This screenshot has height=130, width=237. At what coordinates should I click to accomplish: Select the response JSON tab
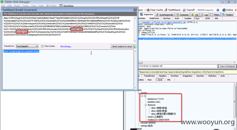pos(160,80)
